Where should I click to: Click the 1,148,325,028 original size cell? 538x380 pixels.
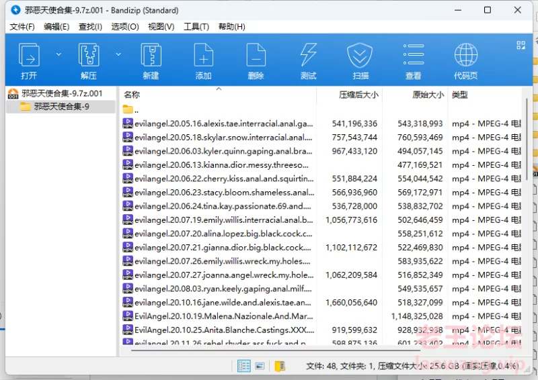(x=417, y=316)
